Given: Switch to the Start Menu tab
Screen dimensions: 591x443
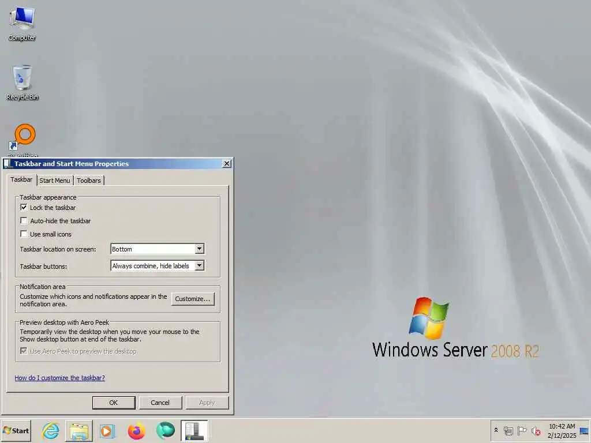Looking at the screenshot, I should [x=55, y=181].
